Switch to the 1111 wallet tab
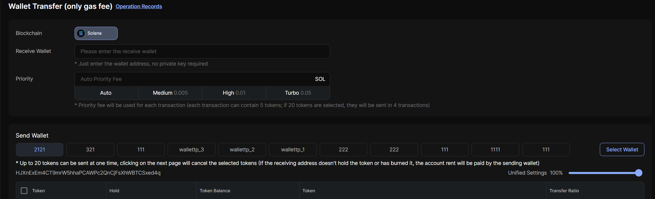Image resolution: width=655 pixels, height=199 pixels. (495, 150)
